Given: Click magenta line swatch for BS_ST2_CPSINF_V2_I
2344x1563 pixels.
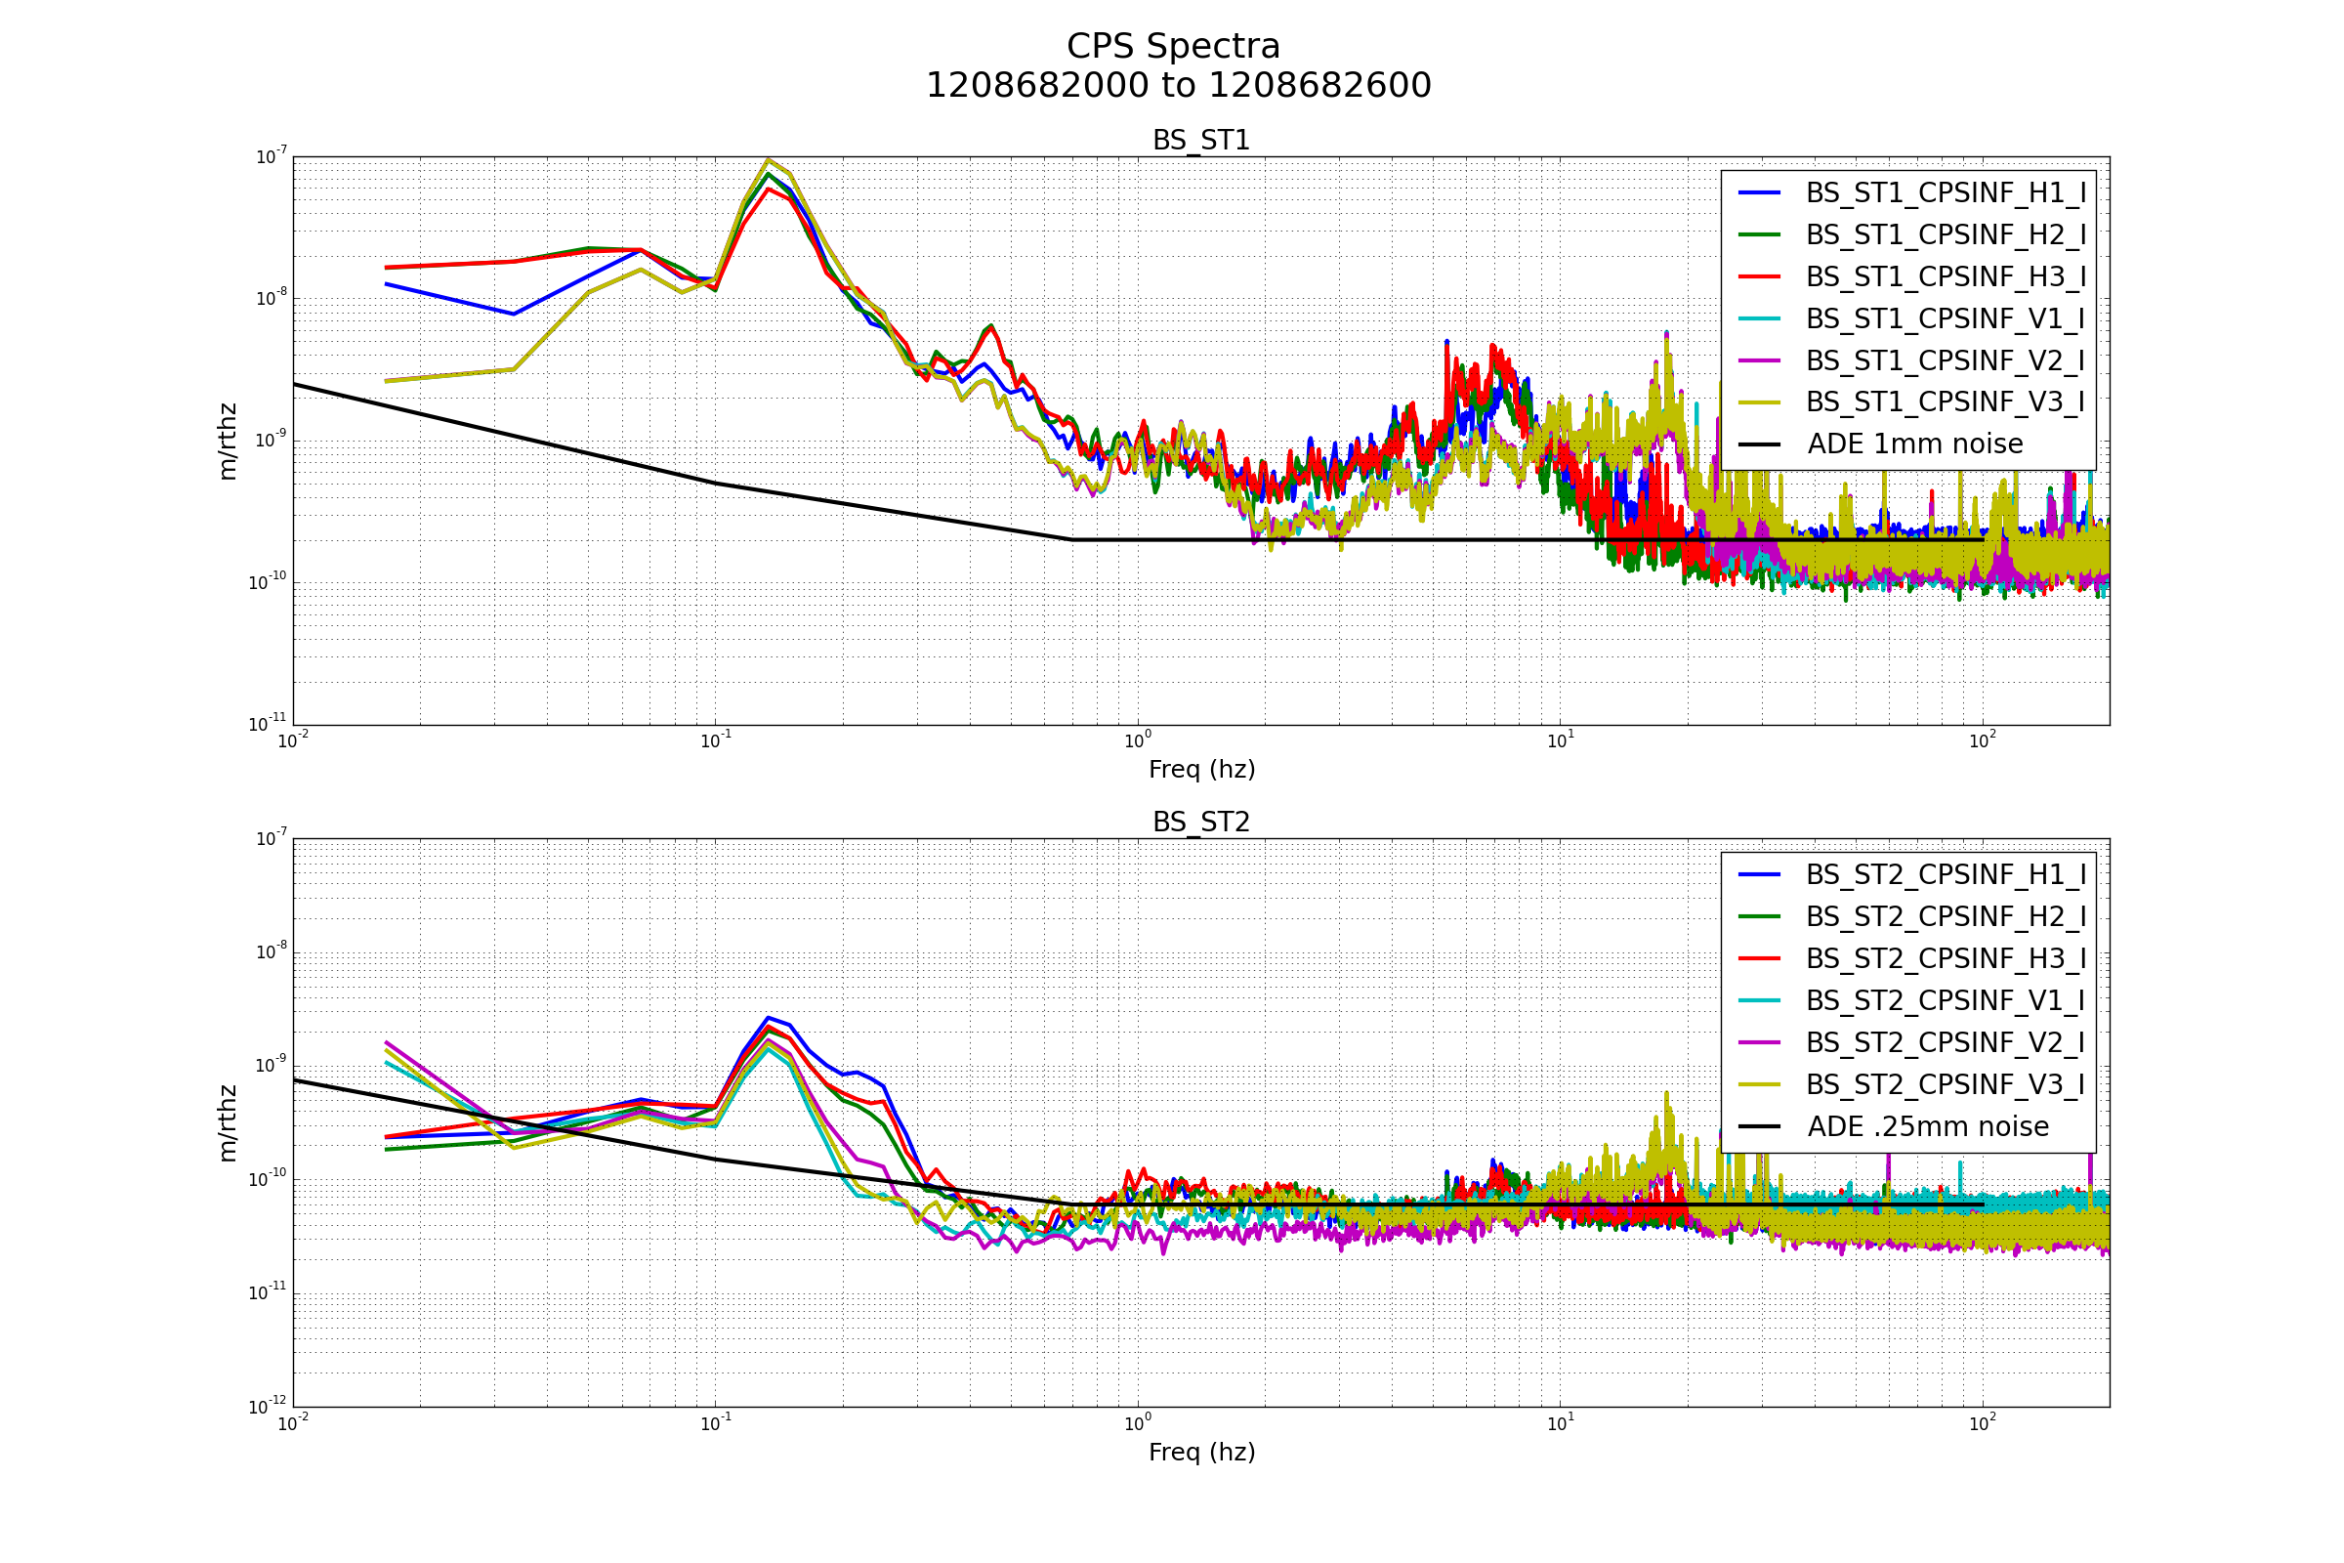Looking at the screenshot, I should tap(1760, 1041).
